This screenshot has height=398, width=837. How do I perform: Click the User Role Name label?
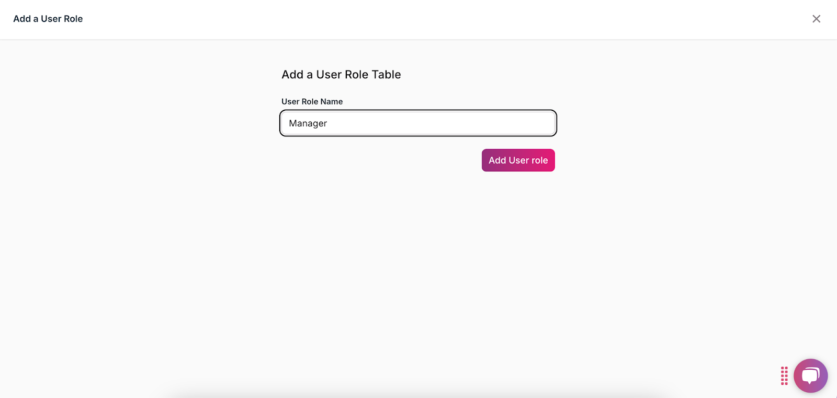[312, 101]
